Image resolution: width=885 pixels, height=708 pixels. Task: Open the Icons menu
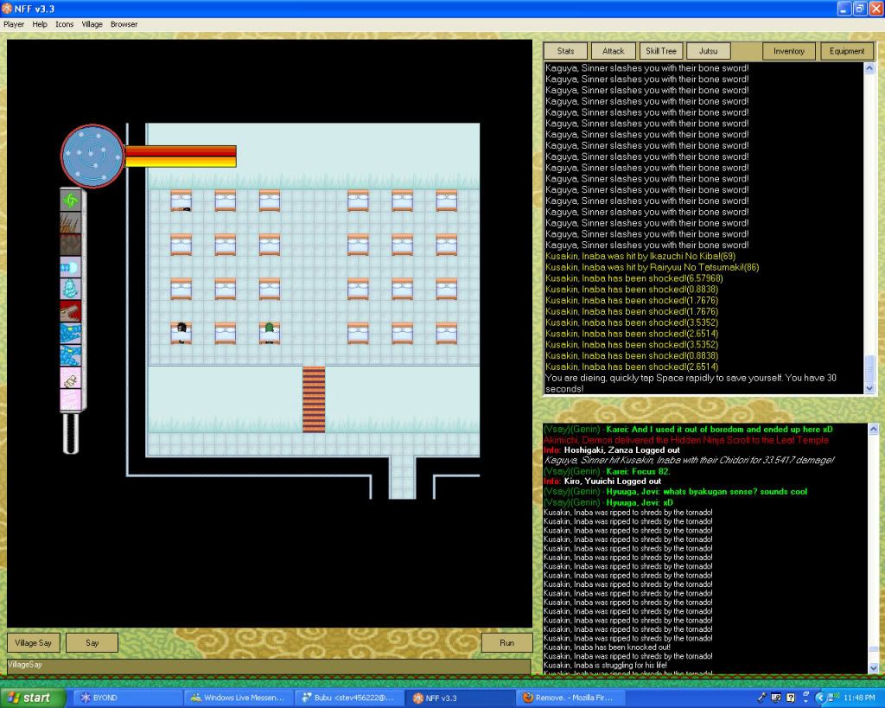click(65, 24)
